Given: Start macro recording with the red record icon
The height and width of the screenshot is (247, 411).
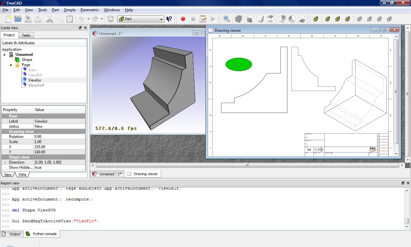Looking at the screenshot, I should [183, 19].
